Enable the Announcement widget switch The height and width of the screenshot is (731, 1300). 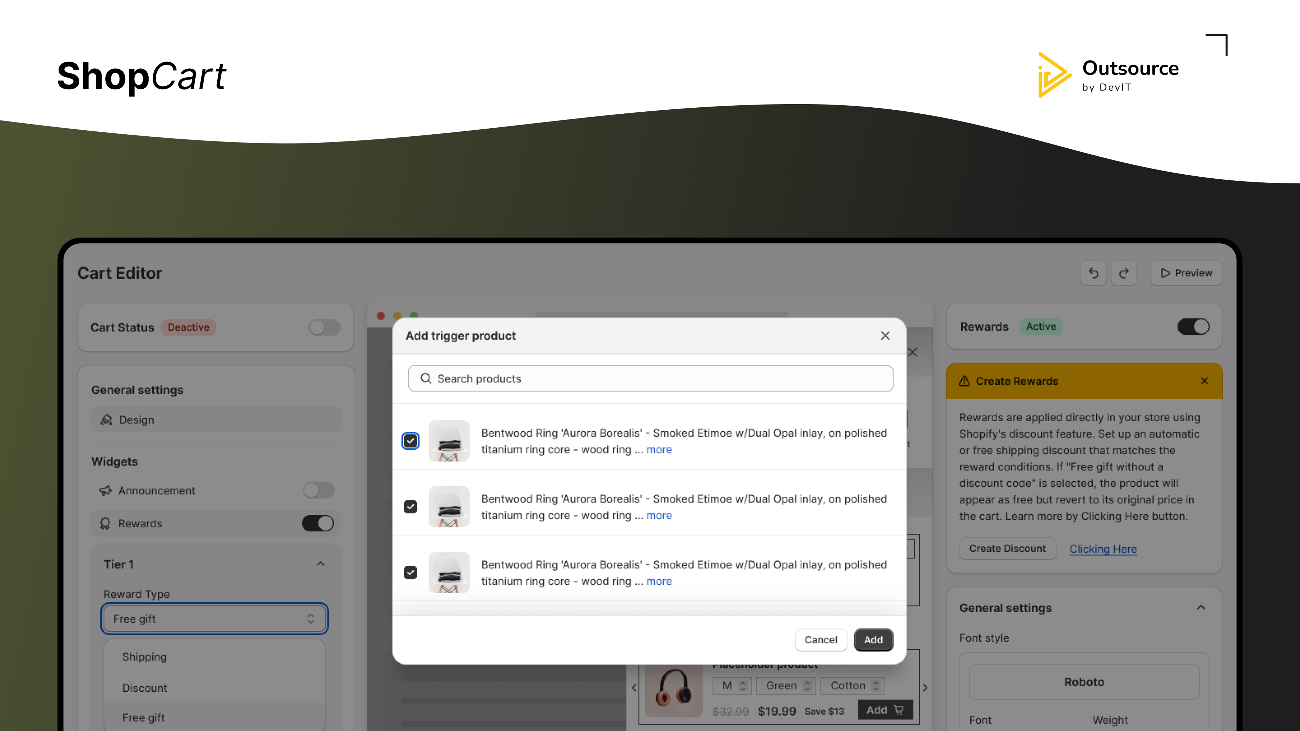(x=319, y=490)
